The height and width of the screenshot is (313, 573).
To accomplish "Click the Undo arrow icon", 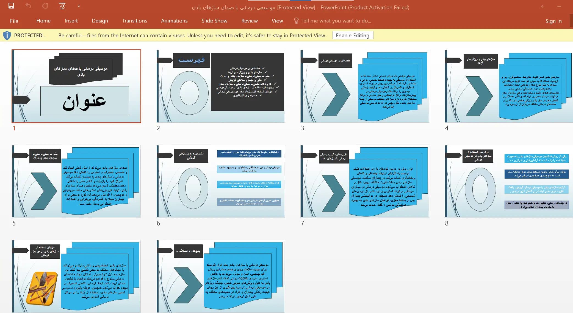I will coord(28,6).
